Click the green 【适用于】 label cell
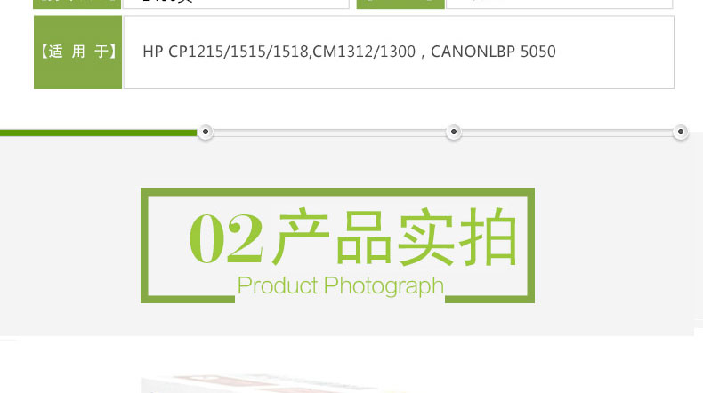 (78, 52)
